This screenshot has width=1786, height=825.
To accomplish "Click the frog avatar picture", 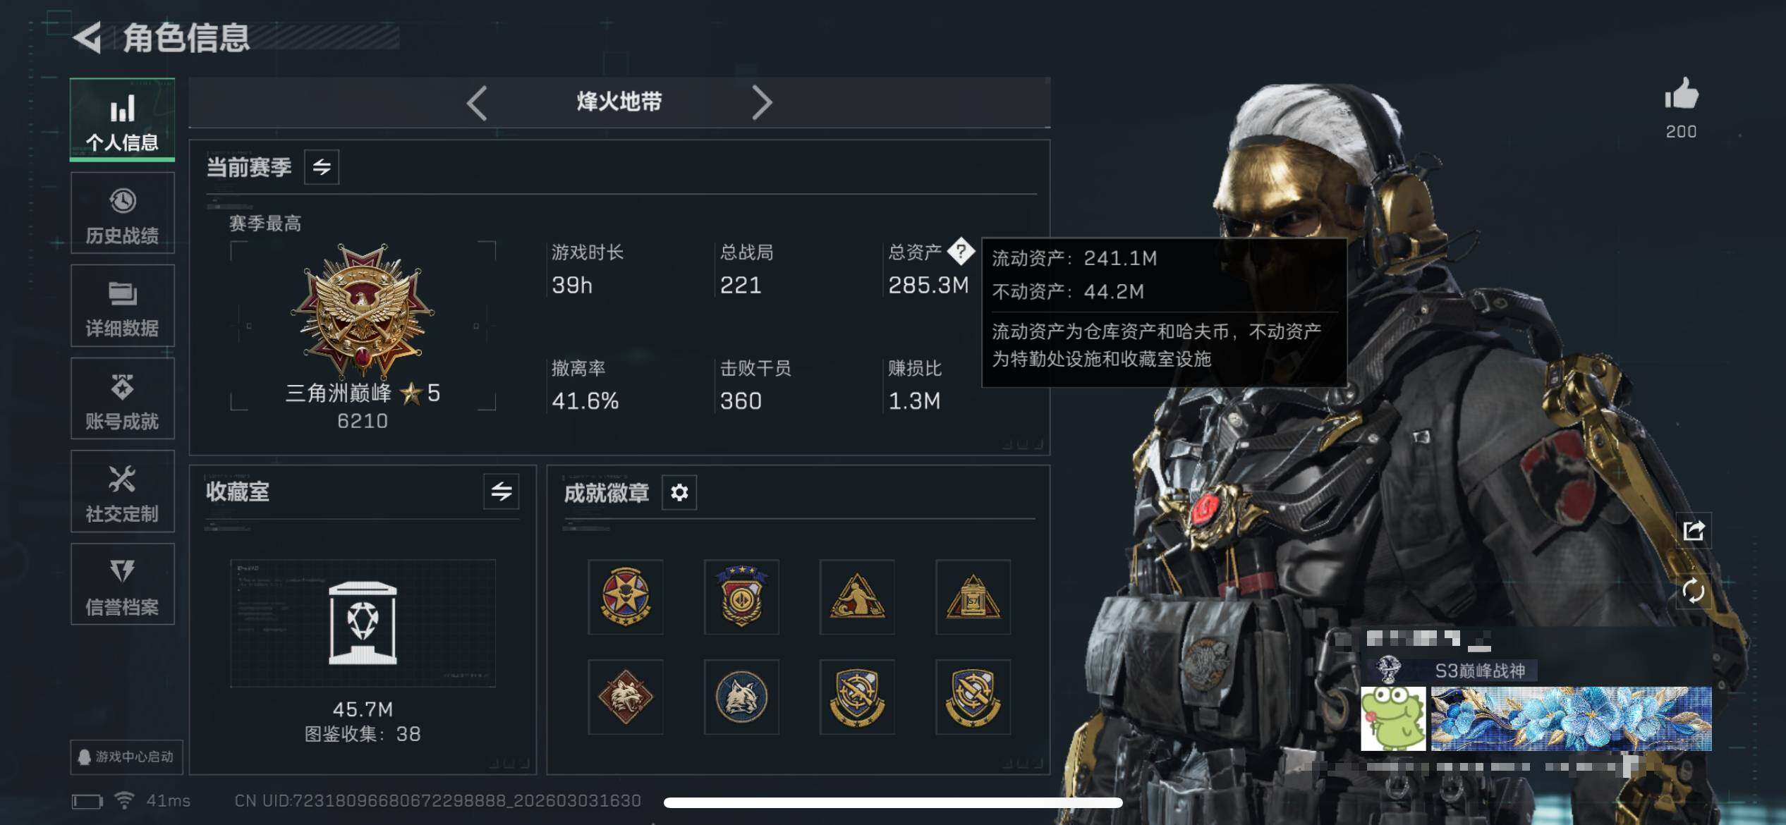I will pos(1392,719).
